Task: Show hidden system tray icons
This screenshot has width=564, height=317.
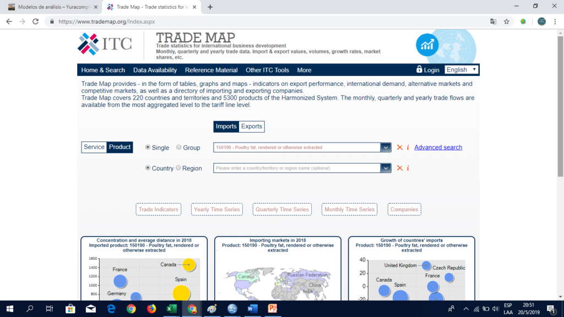Action: coord(466,309)
